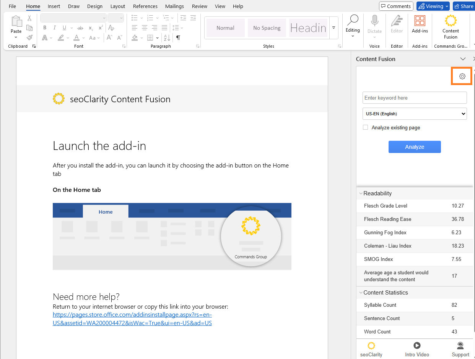475x359 pixels.
Task: Open the References tab
Action: coord(145,6)
